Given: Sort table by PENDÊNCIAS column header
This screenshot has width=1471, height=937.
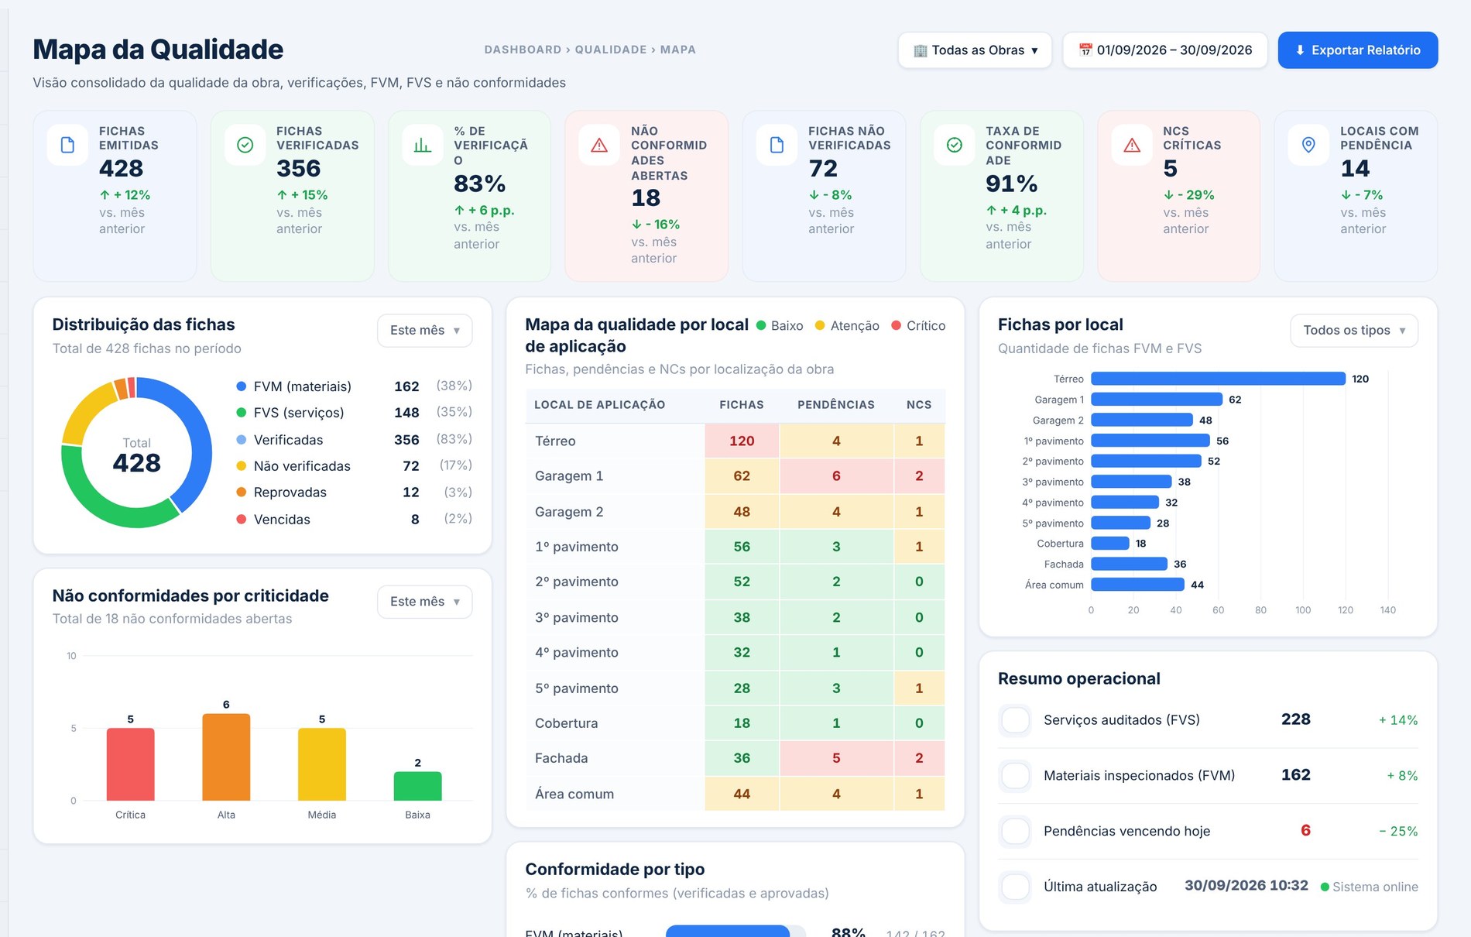Looking at the screenshot, I should [x=835, y=405].
